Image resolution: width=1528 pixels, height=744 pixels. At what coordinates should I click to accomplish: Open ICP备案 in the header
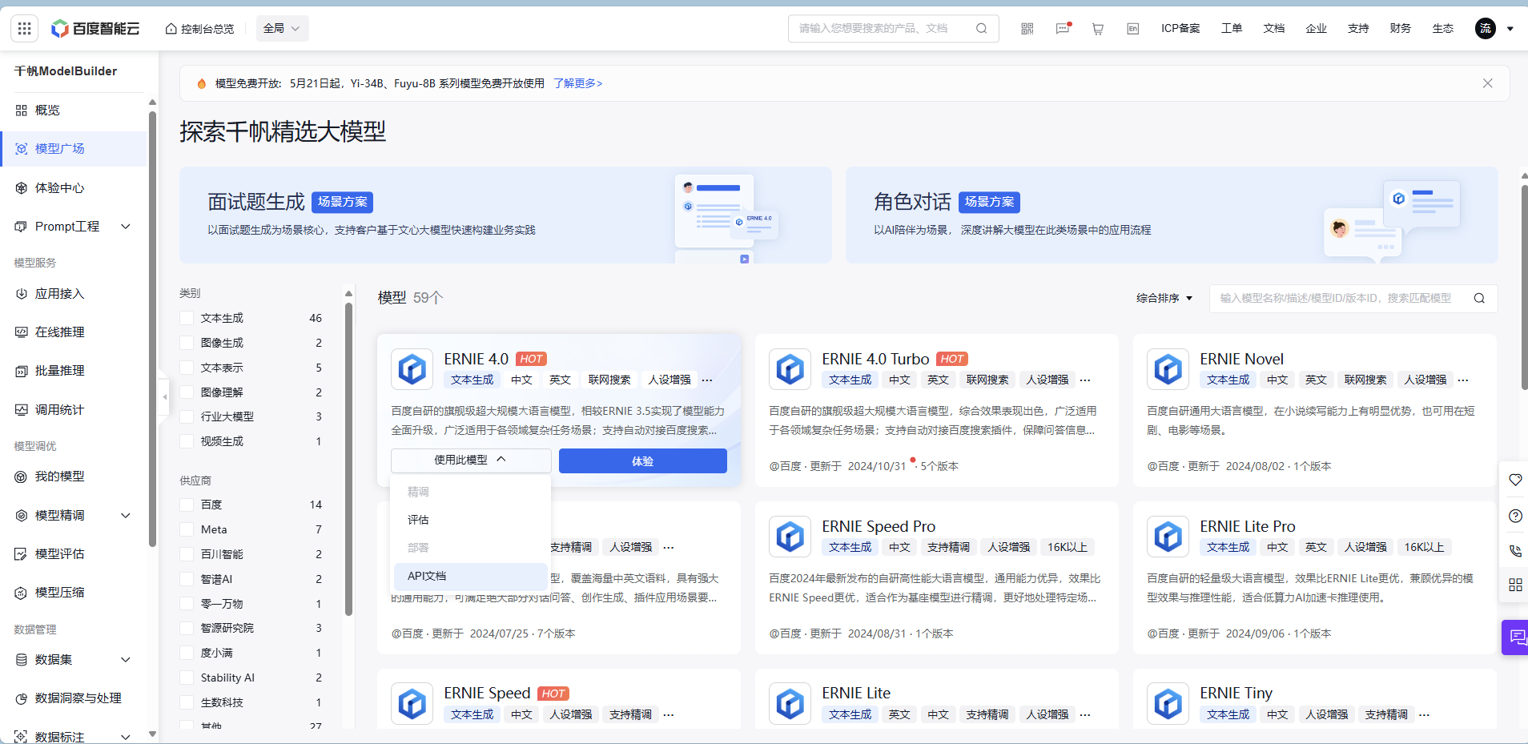1180,29
